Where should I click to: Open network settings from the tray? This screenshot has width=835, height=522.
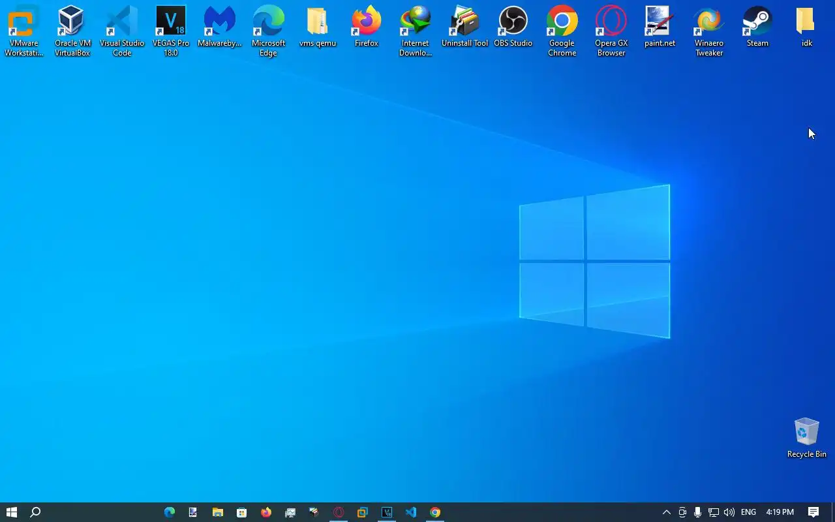click(714, 512)
